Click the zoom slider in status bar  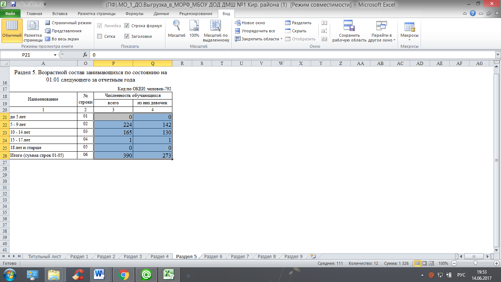(475, 263)
